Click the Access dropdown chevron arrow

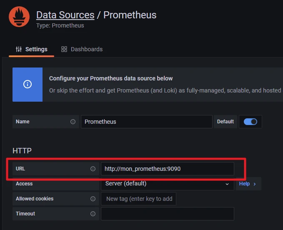tap(227, 184)
